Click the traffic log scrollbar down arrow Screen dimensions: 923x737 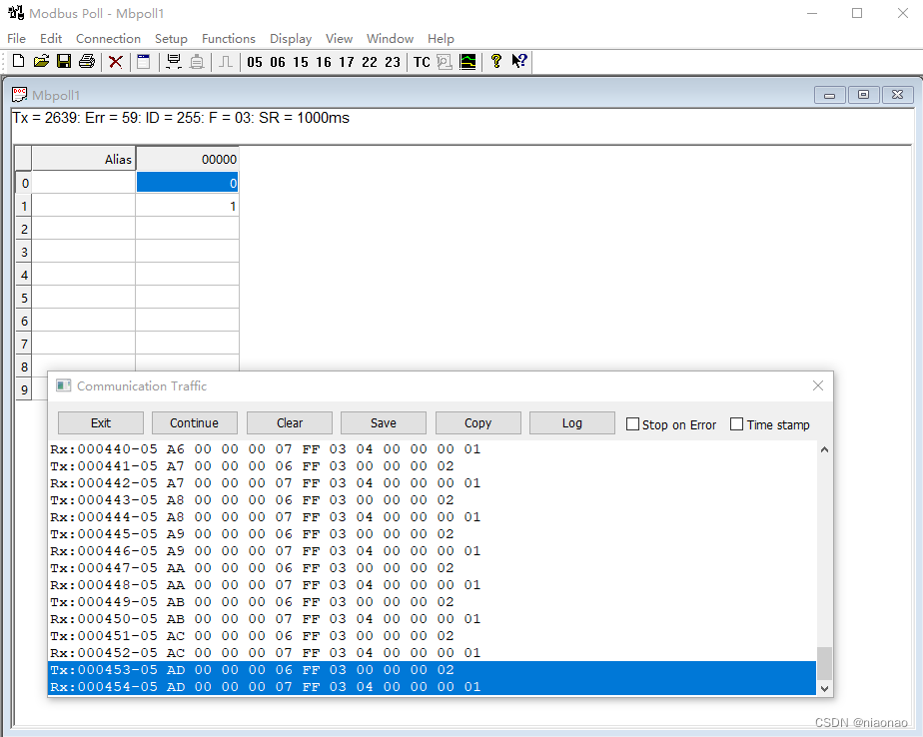pyautogui.click(x=824, y=687)
